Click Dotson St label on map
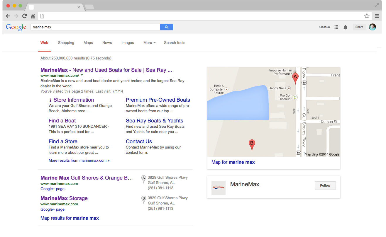The width and height of the screenshot is (386, 237). pos(329,122)
